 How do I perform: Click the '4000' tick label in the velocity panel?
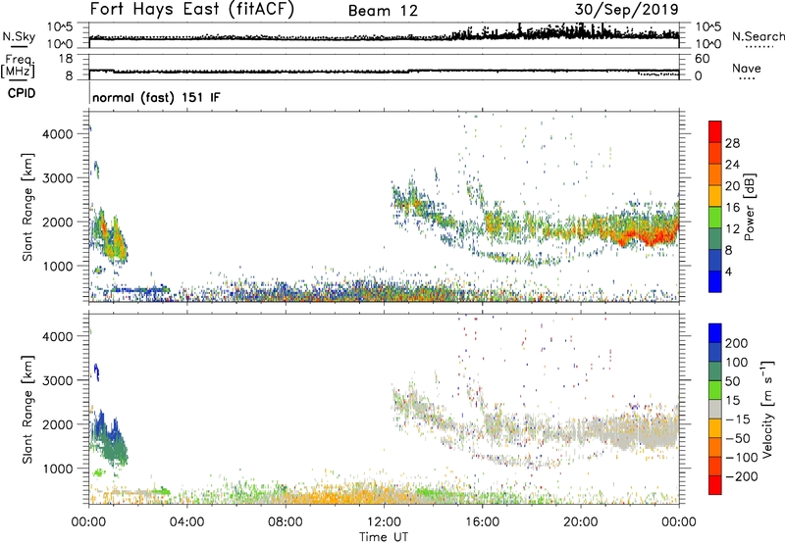[x=57, y=336]
